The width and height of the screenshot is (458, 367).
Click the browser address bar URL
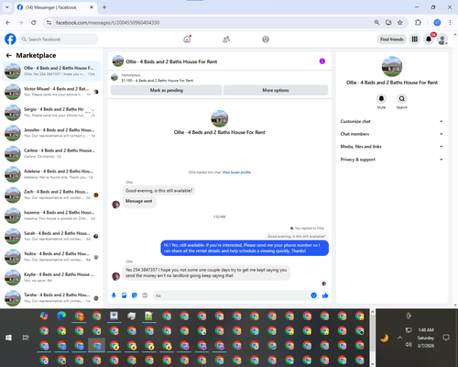(107, 23)
